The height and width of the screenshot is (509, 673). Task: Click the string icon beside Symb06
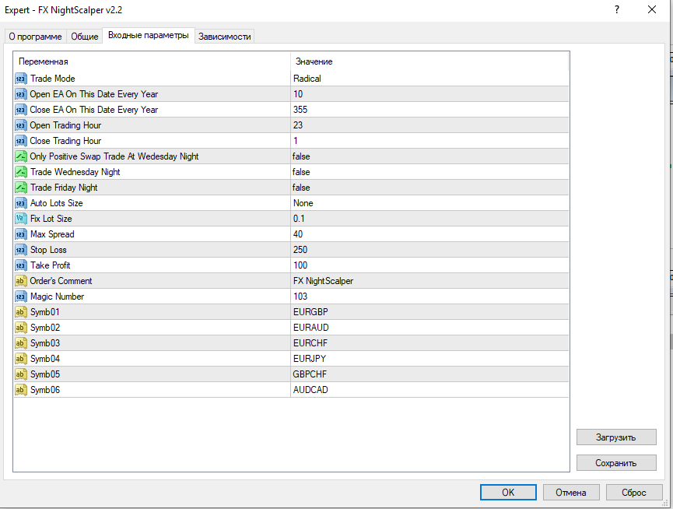[x=20, y=390]
